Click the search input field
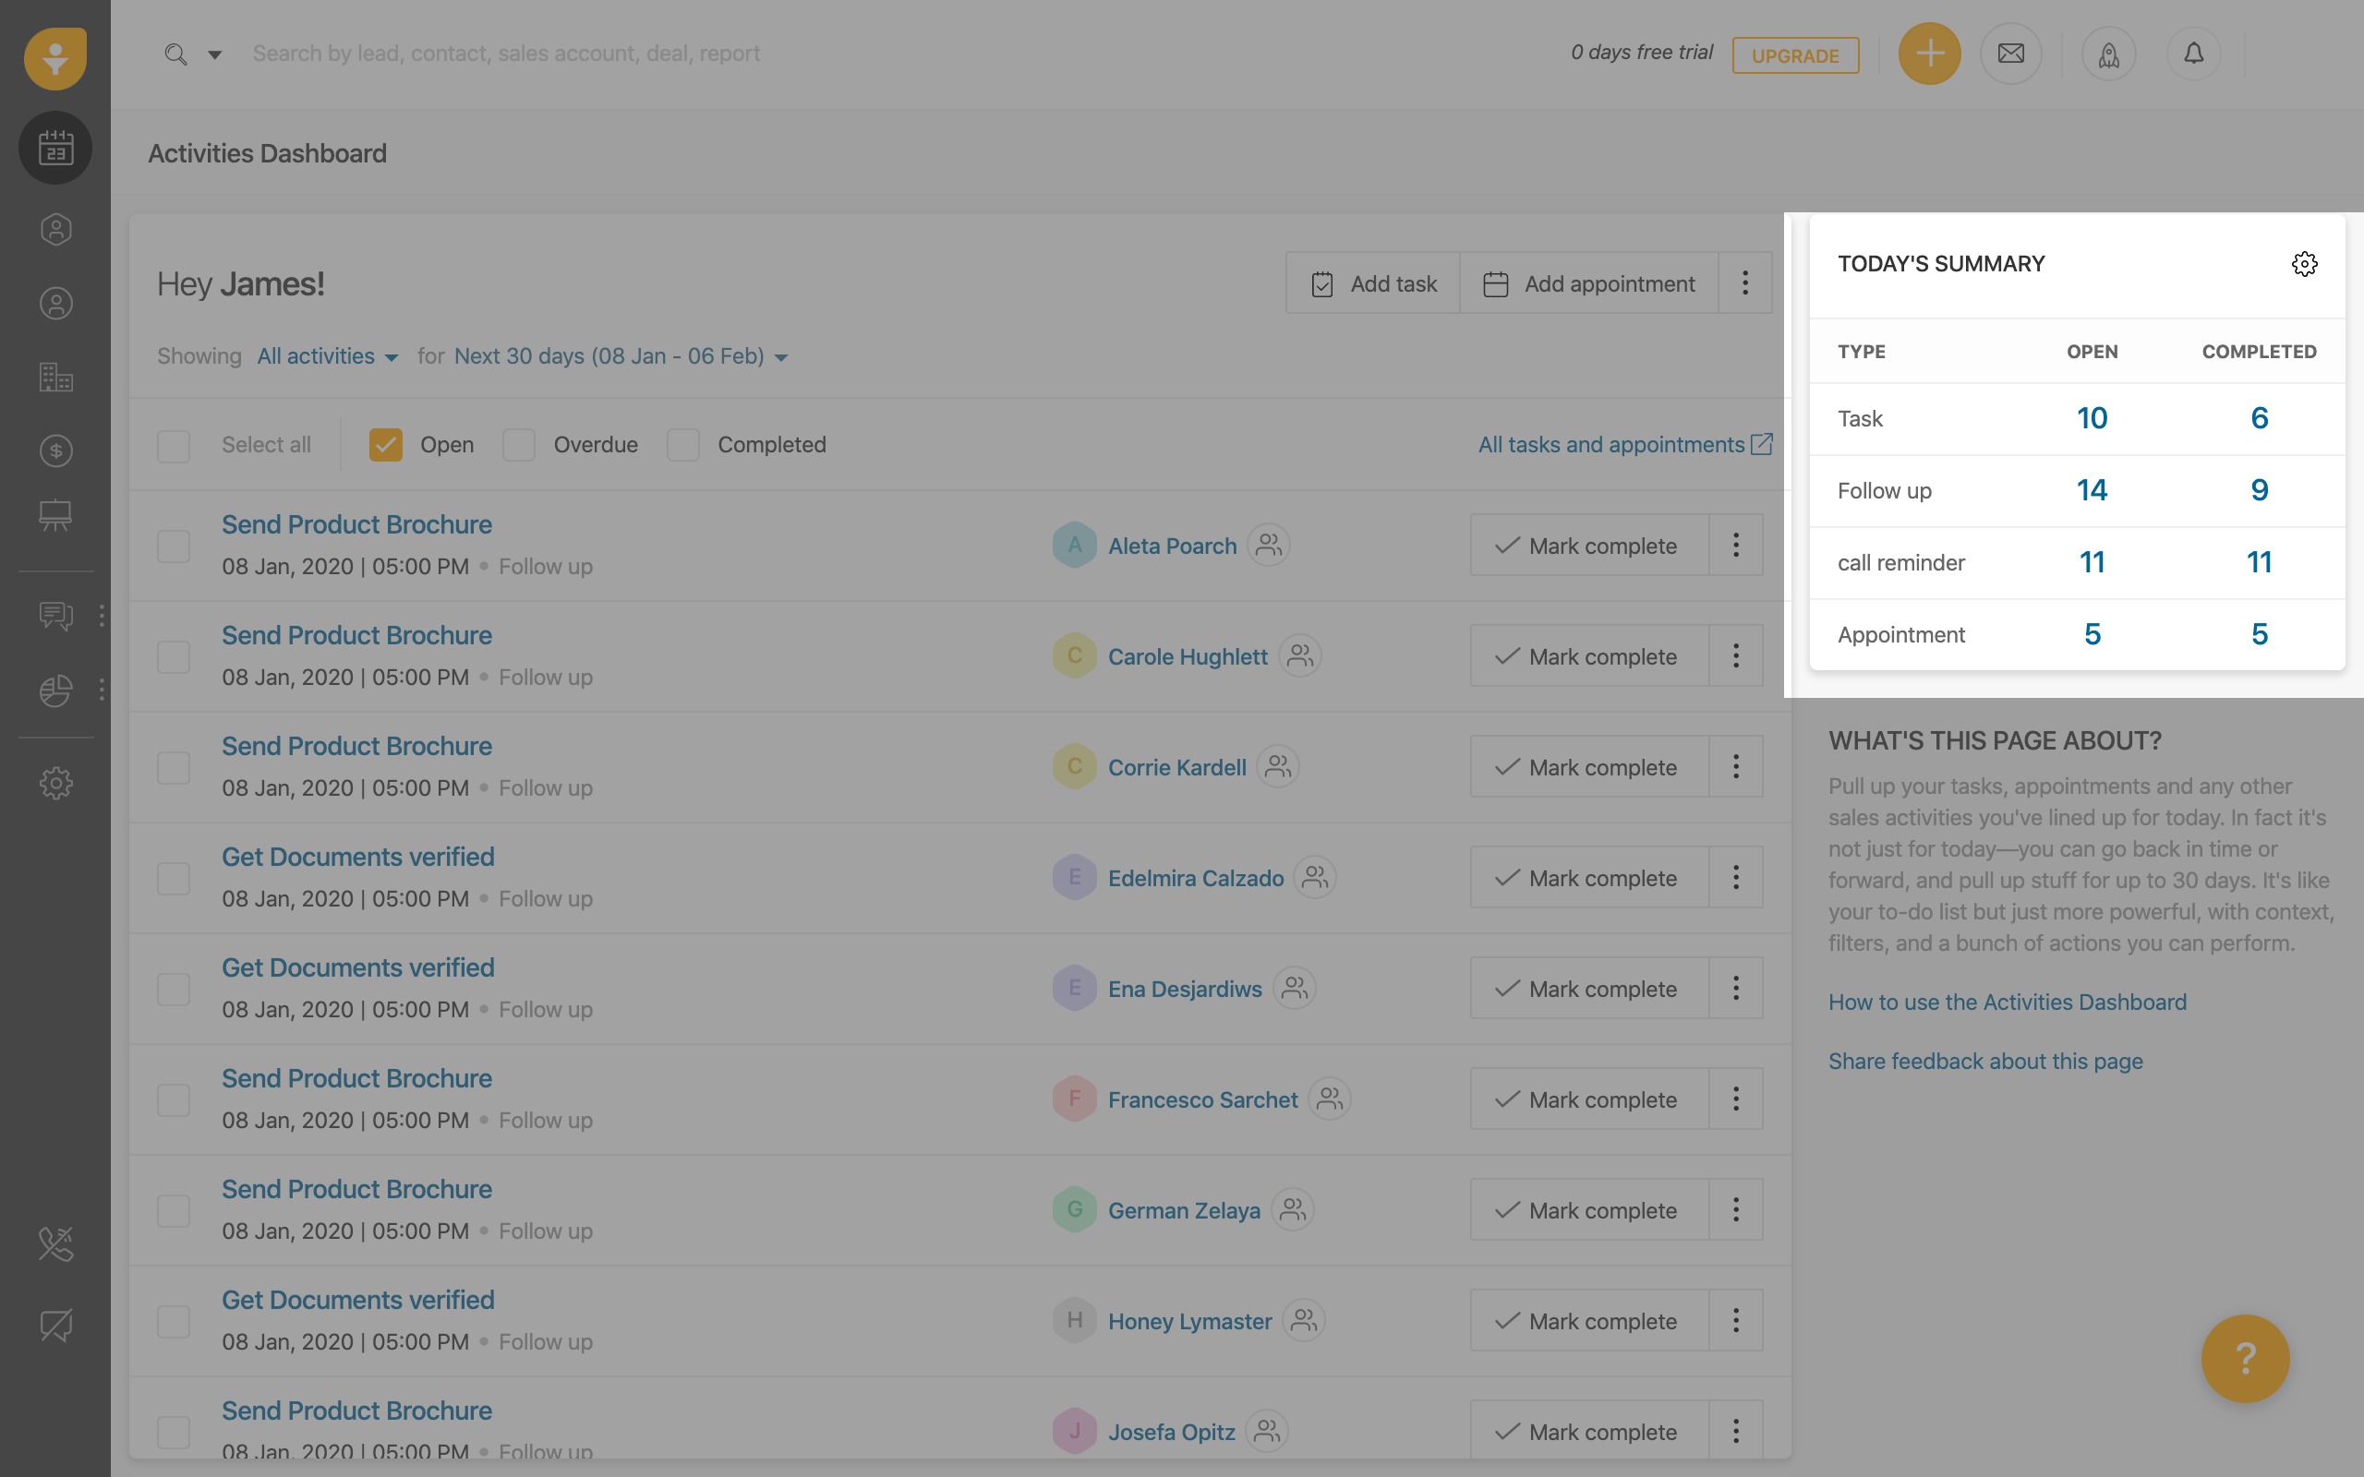2364x1477 pixels. 506,54
